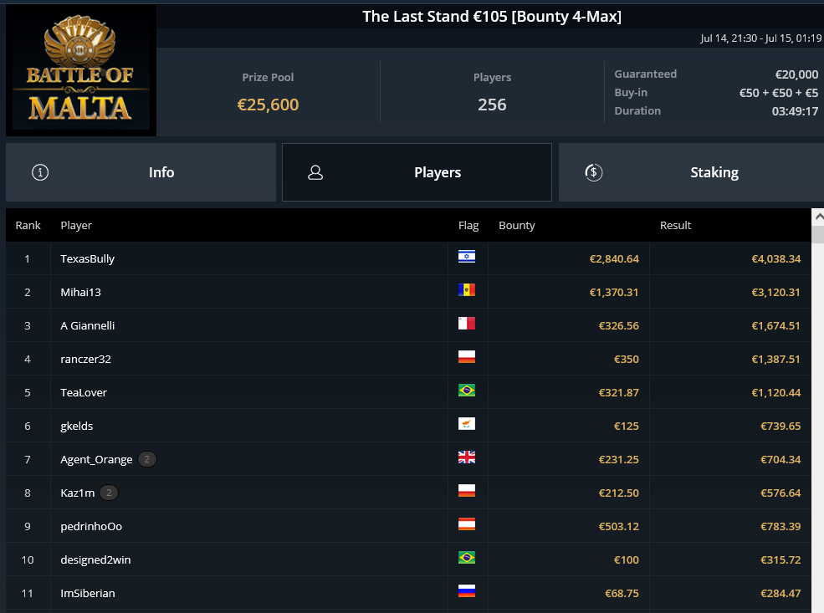Switch to the Staking tab
824x613 pixels.
point(691,172)
